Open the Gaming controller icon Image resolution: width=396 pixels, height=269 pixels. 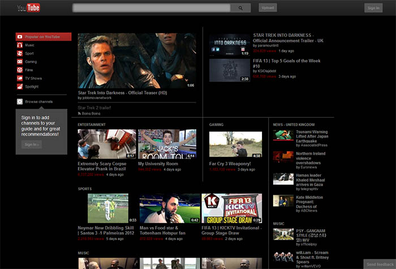click(20, 62)
